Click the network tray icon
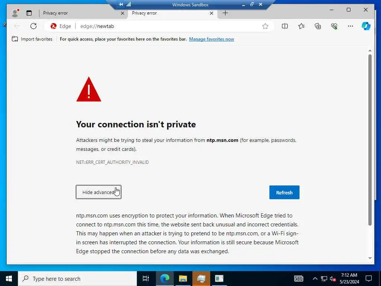381x286 pixels. pos(324,279)
